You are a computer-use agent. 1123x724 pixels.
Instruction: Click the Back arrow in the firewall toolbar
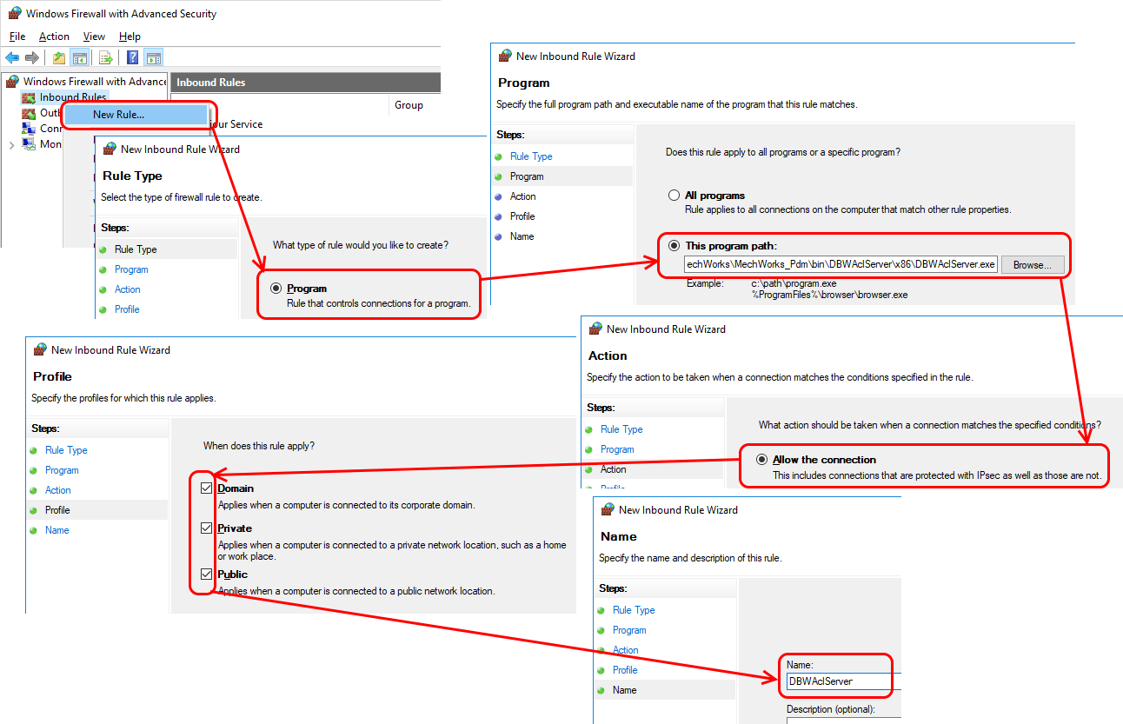tap(12, 58)
